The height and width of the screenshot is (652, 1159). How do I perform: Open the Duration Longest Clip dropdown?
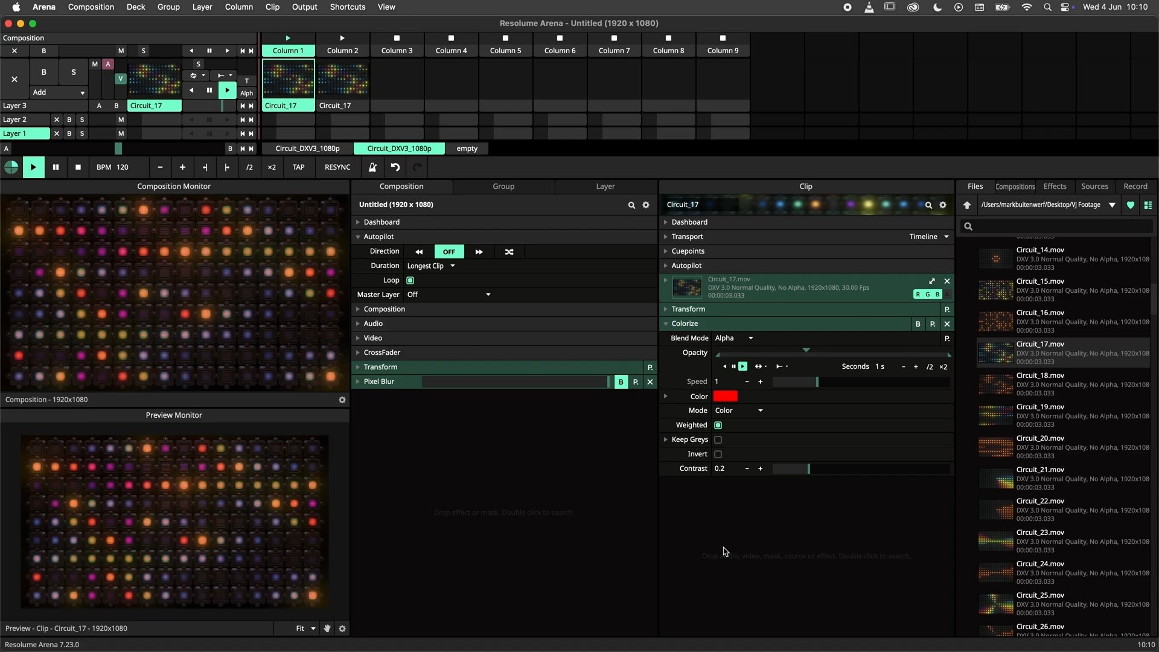431,266
